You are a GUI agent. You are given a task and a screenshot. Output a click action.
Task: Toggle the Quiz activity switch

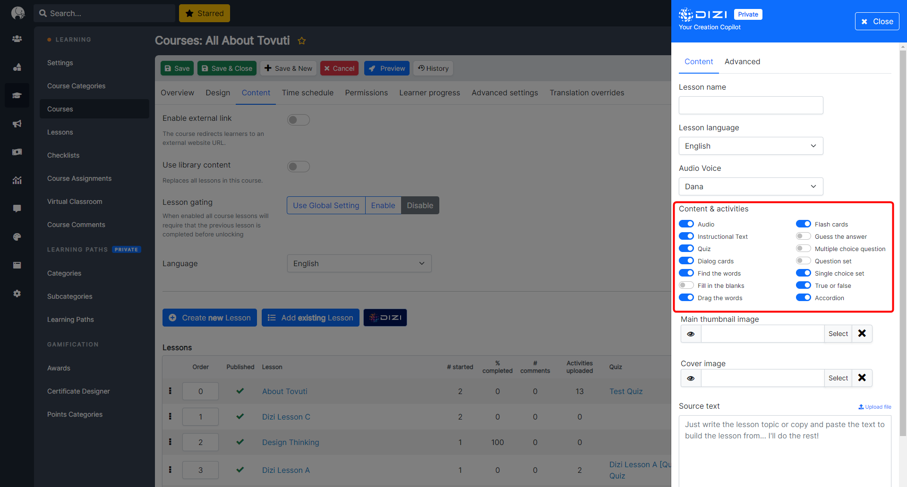click(x=686, y=249)
